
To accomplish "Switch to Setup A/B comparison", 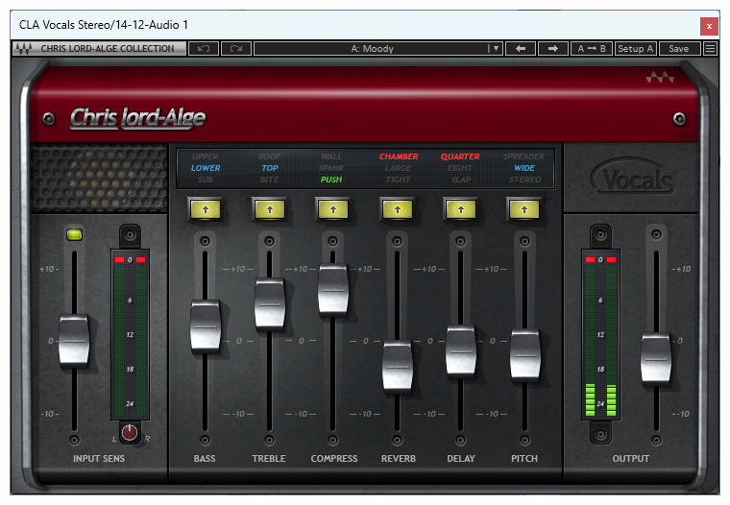I will [x=636, y=48].
